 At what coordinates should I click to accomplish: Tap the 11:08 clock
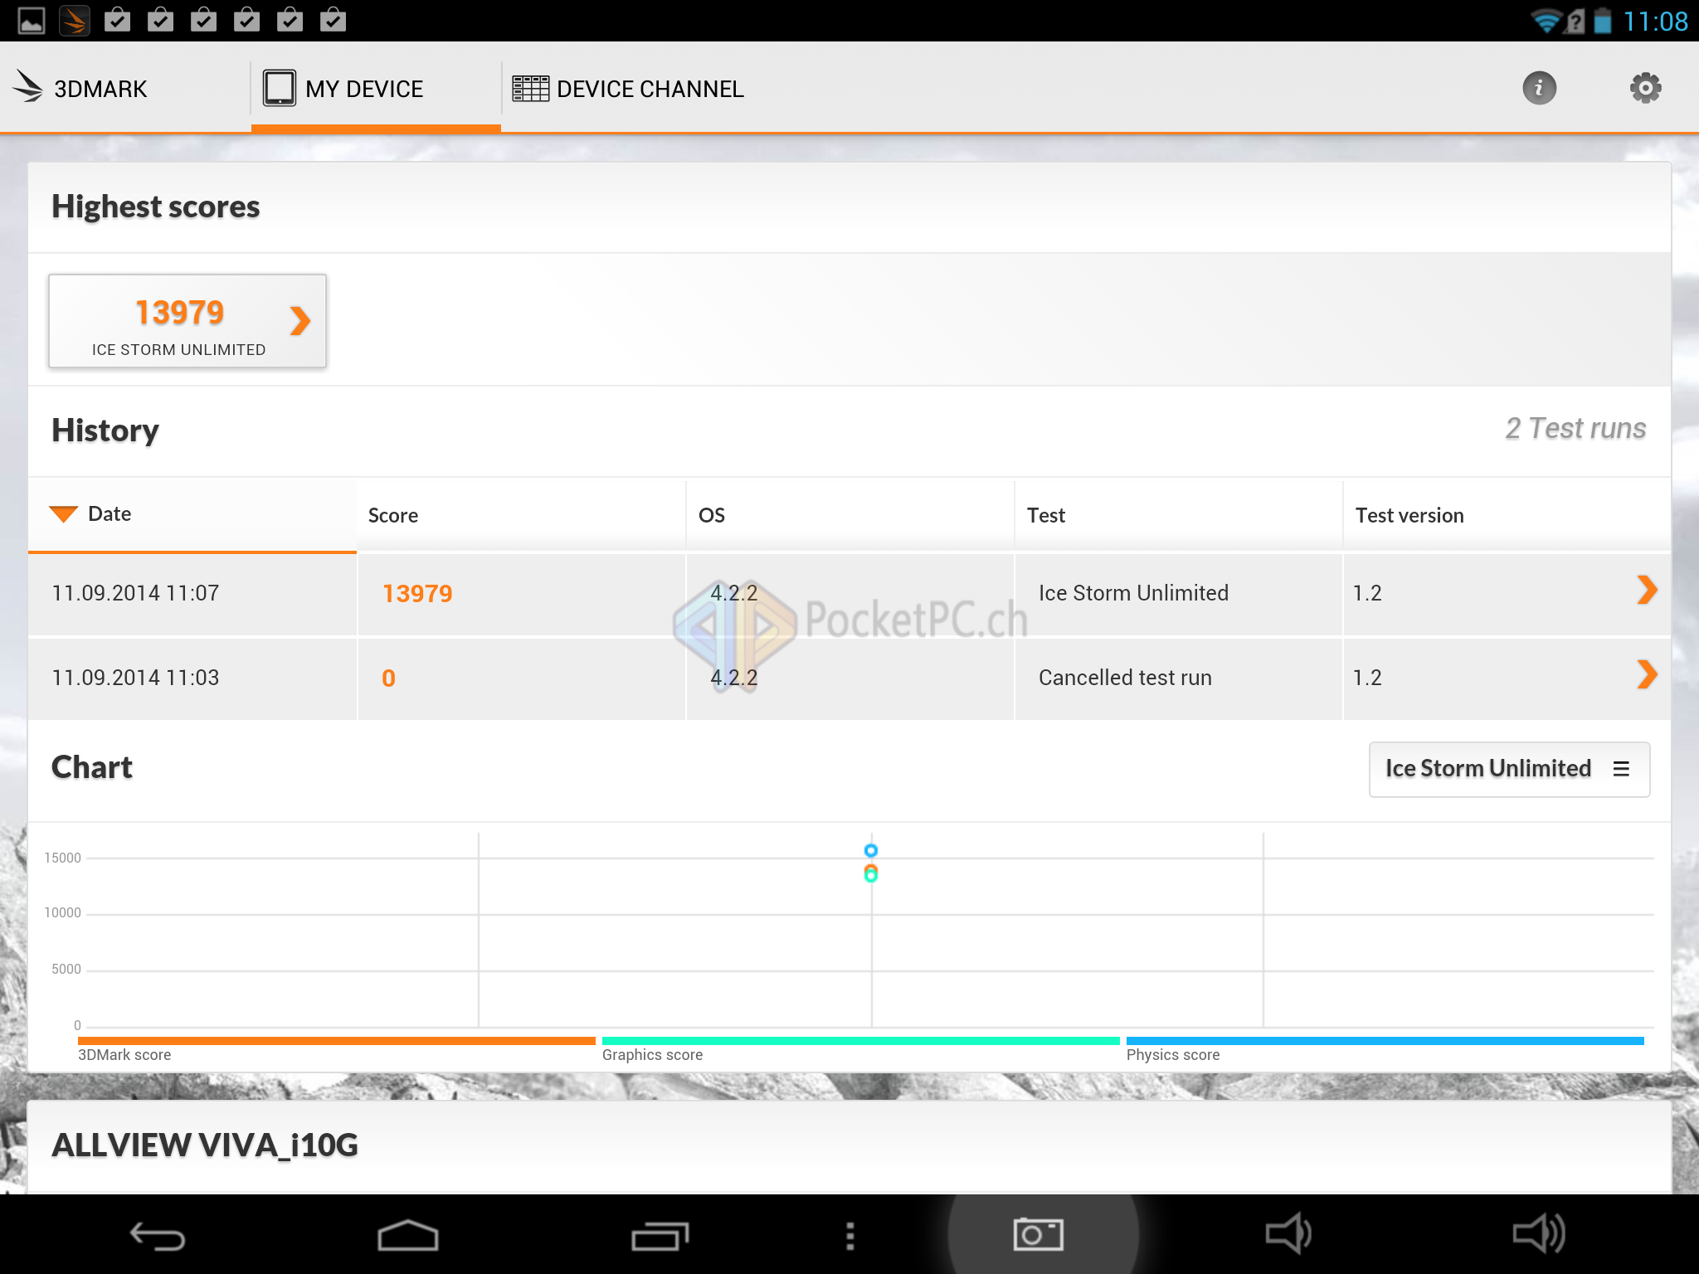click(1655, 21)
